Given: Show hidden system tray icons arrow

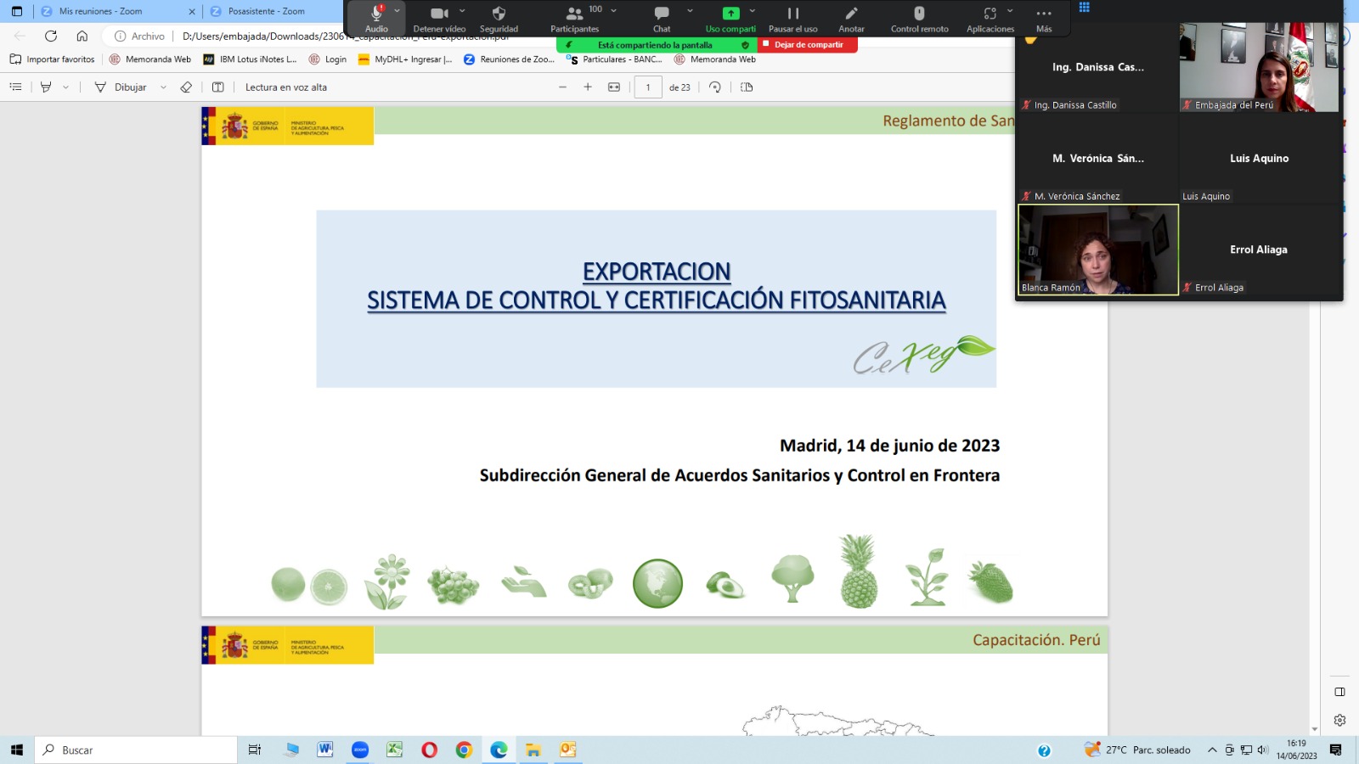Looking at the screenshot, I should point(1212,750).
